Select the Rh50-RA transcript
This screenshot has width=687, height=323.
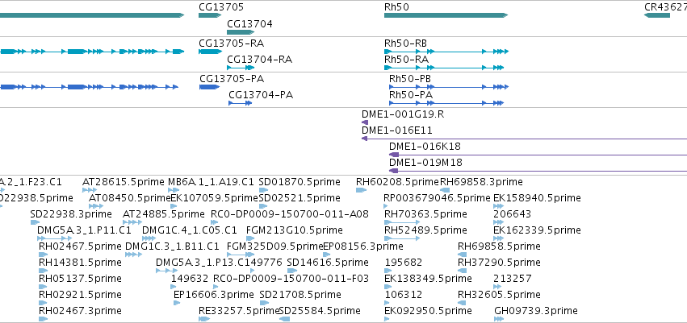point(444,68)
